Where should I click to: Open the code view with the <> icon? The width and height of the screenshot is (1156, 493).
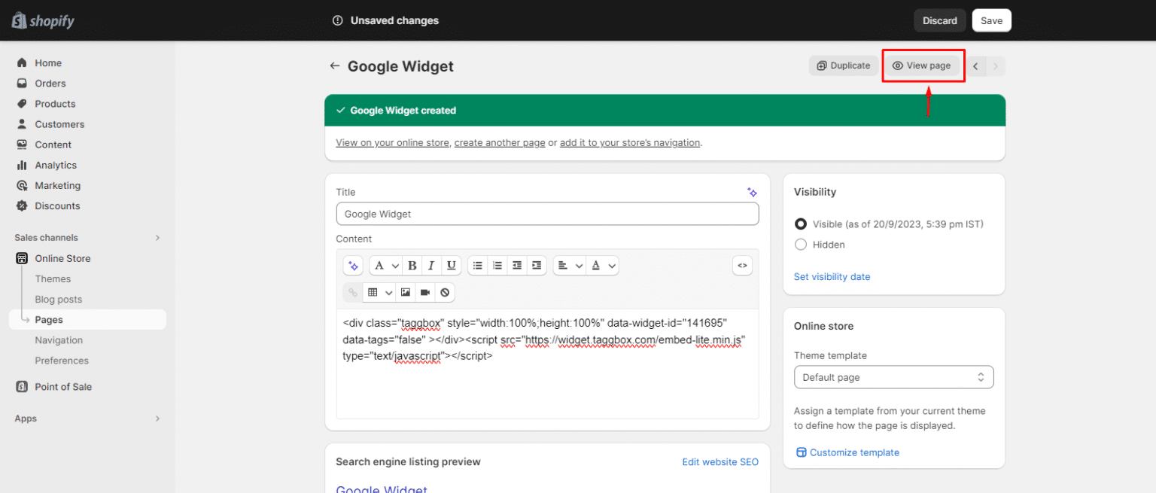coord(742,265)
